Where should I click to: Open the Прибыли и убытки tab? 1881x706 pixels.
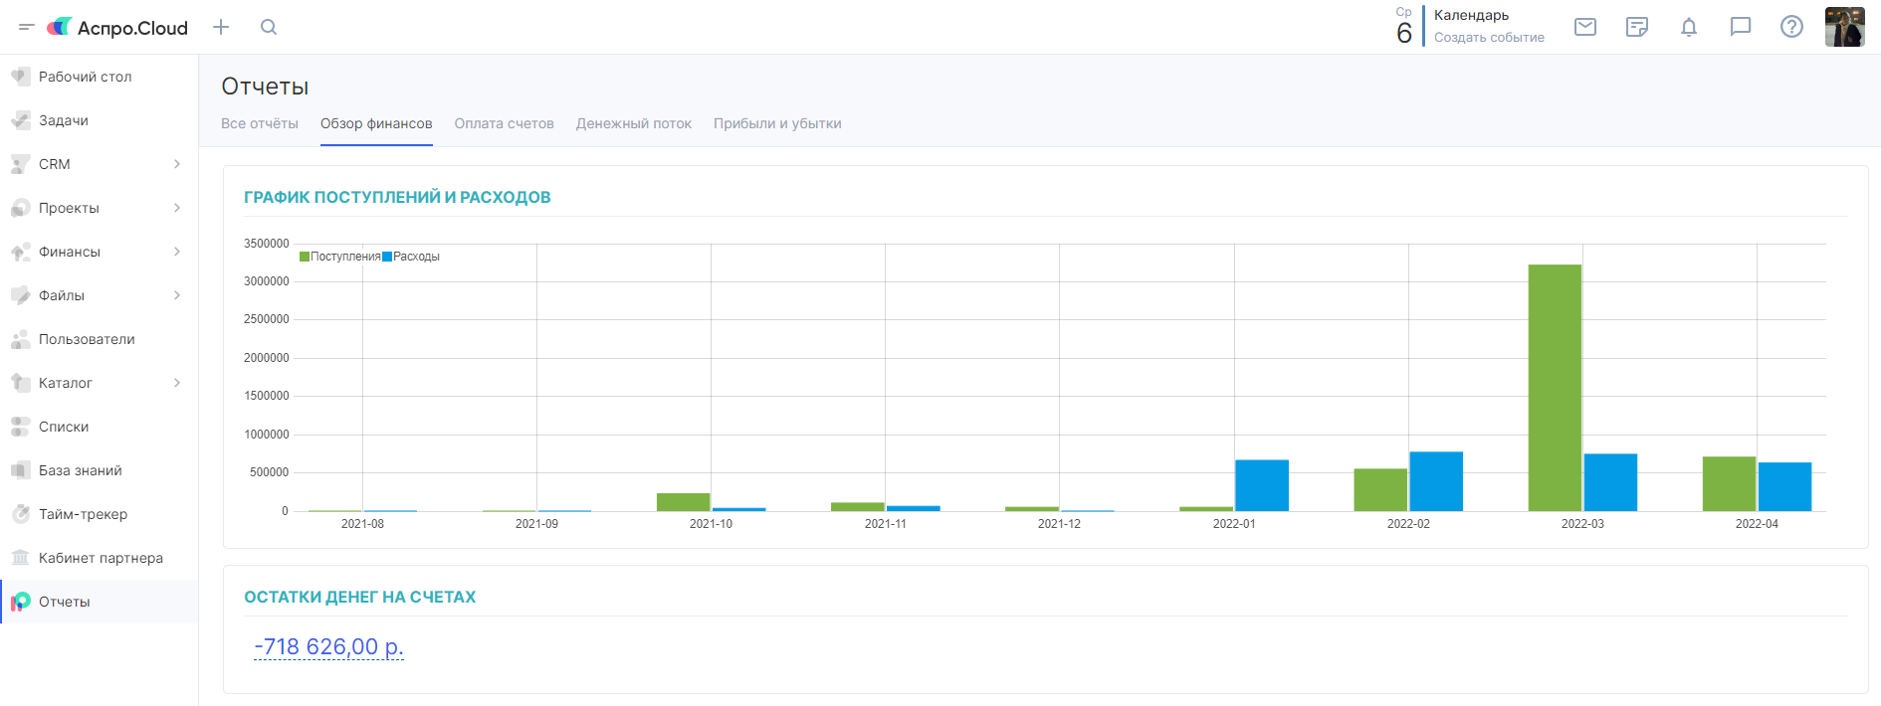coord(777,123)
